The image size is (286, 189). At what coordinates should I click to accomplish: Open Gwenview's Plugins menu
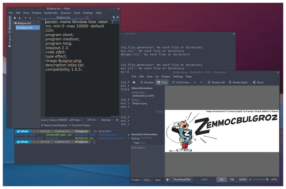pyautogui.click(x=166, y=77)
